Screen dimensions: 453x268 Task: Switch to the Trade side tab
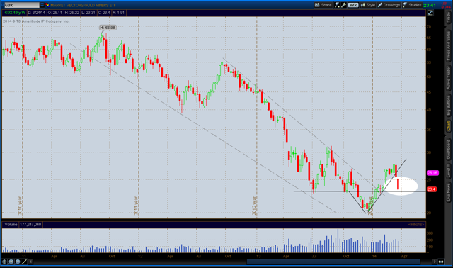tap(448, 18)
